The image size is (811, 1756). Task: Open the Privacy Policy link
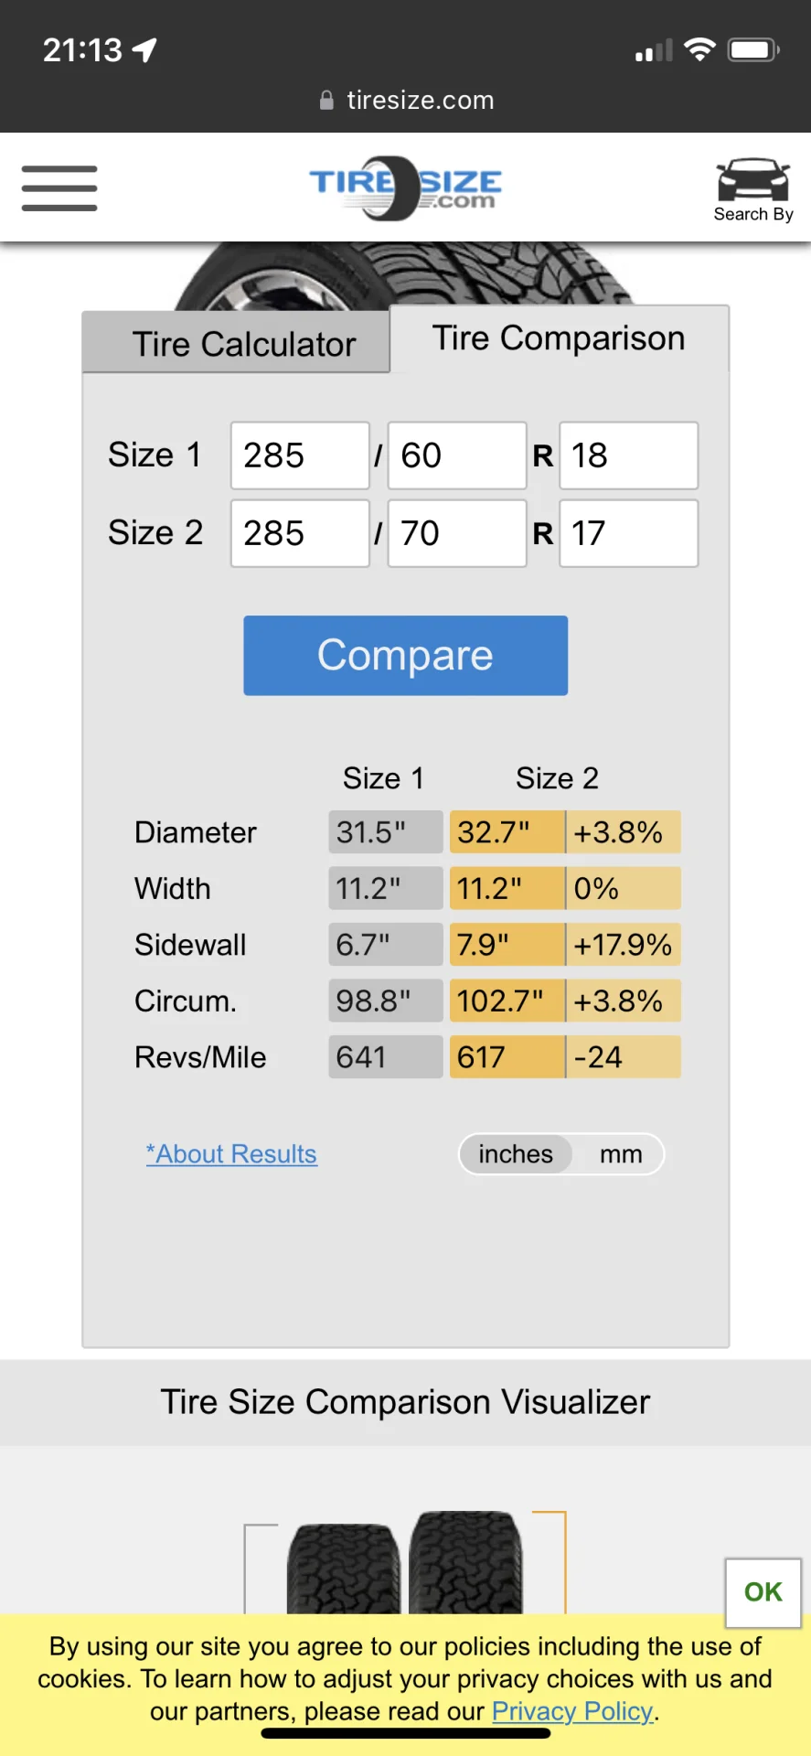[x=572, y=1711]
